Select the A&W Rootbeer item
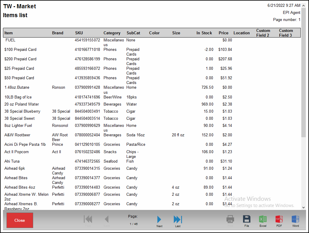Image resolution: width=309 pixels, height=233 pixels. point(17,135)
